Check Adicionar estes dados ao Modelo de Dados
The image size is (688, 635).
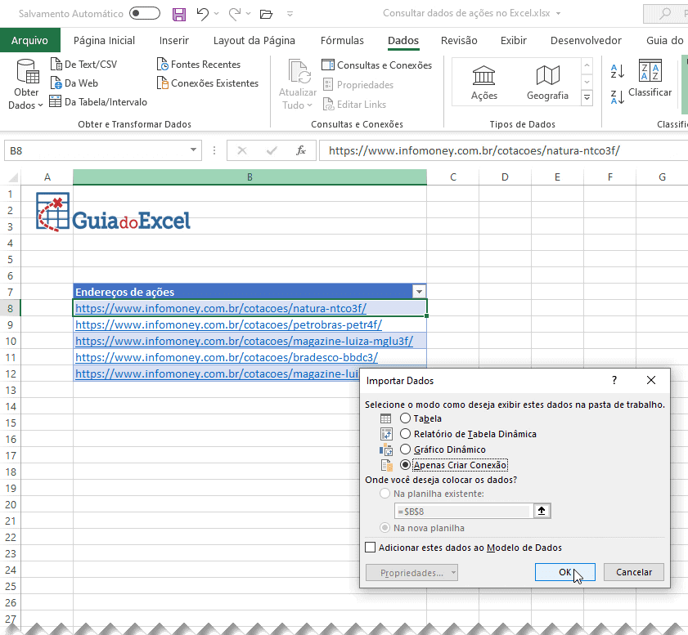(371, 548)
